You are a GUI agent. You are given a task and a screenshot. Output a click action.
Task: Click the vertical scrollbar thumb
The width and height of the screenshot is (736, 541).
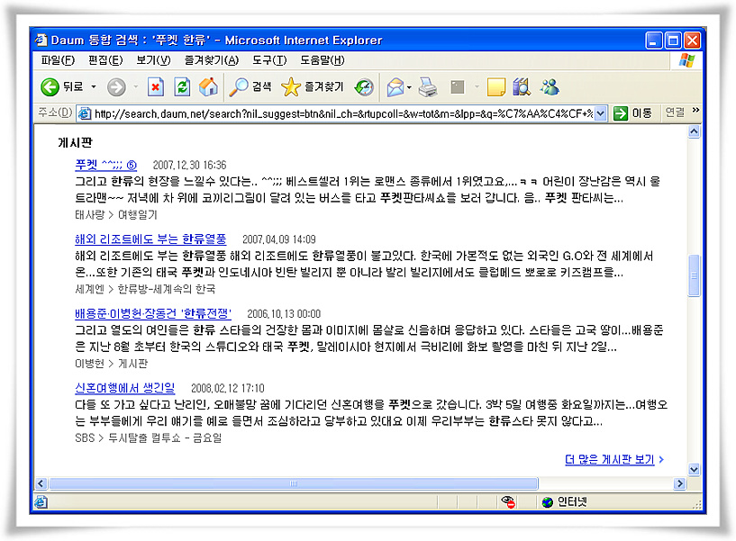pyautogui.click(x=695, y=275)
